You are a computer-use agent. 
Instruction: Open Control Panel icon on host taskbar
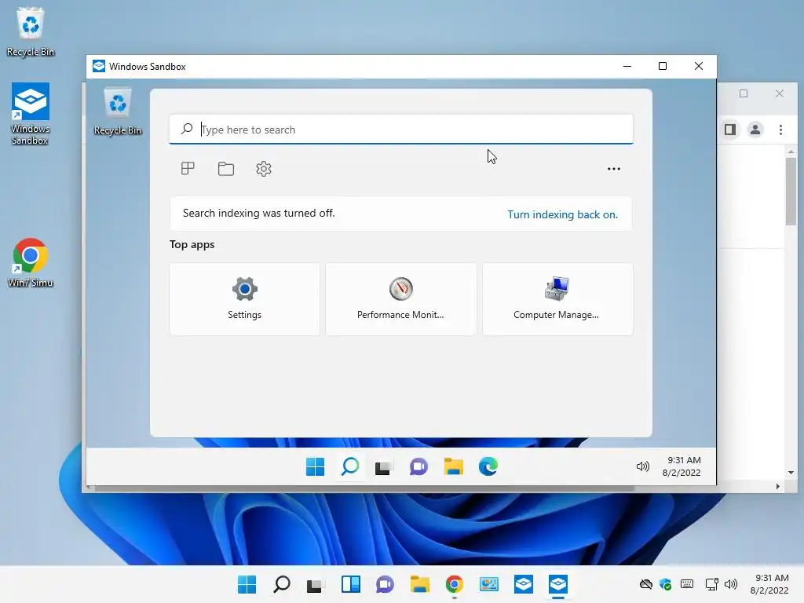click(488, 584)
